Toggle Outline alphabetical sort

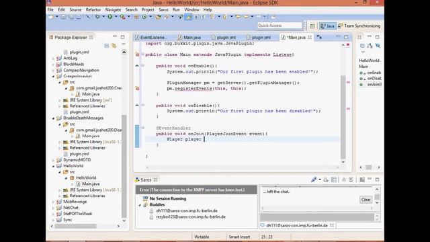(x=370, y=46)
